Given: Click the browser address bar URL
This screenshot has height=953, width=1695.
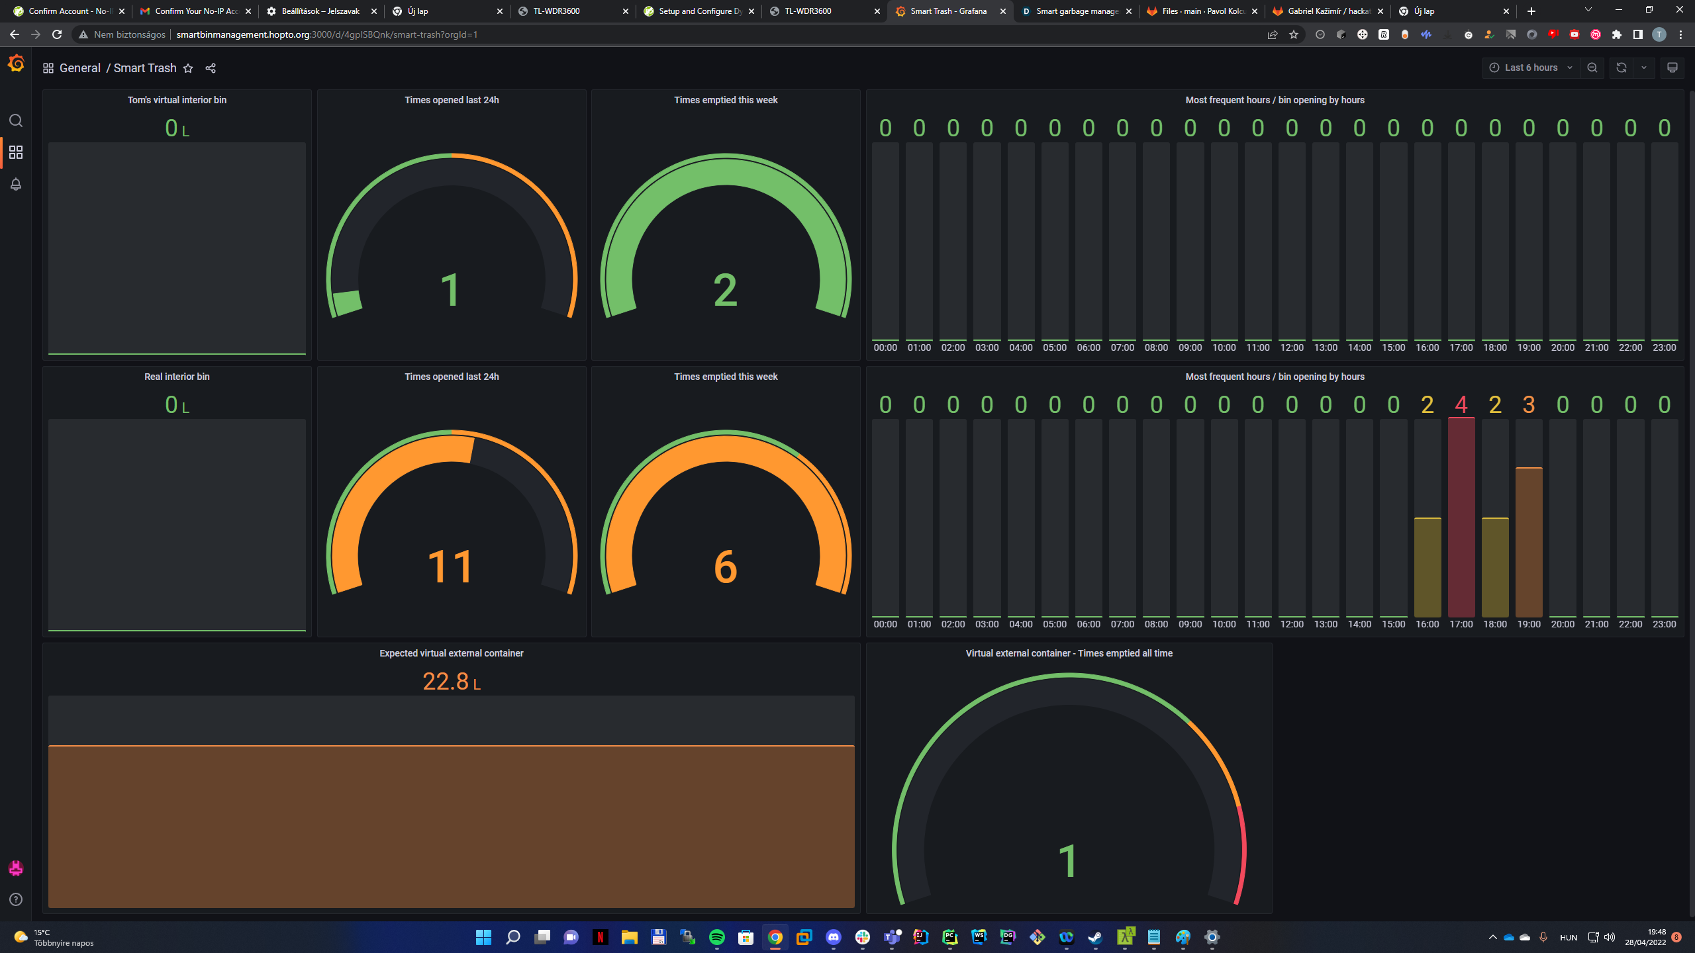Looking at the screenshot, I should (326, 34).
